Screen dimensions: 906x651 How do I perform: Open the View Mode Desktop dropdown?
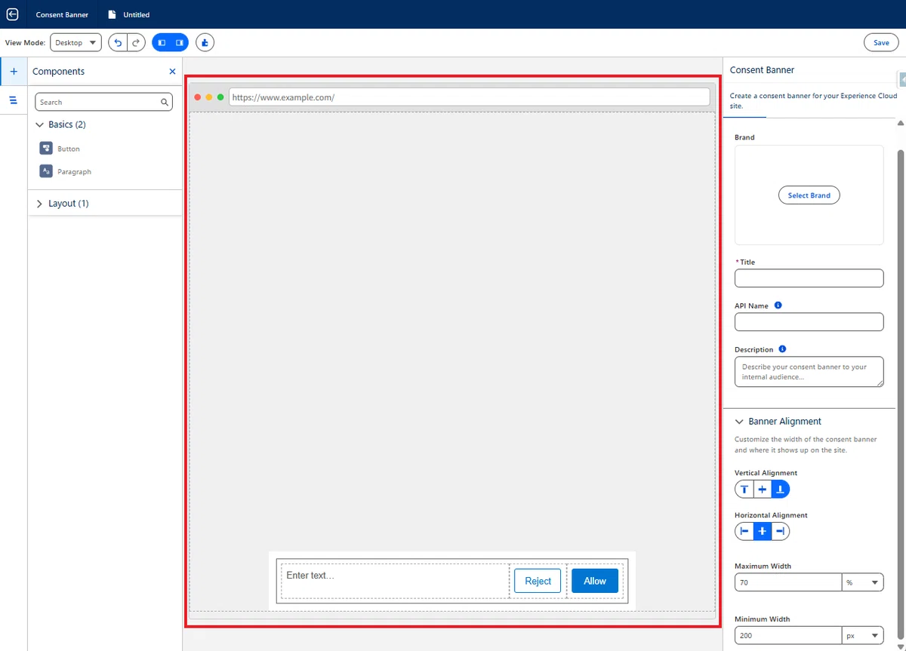click(75, 43)
